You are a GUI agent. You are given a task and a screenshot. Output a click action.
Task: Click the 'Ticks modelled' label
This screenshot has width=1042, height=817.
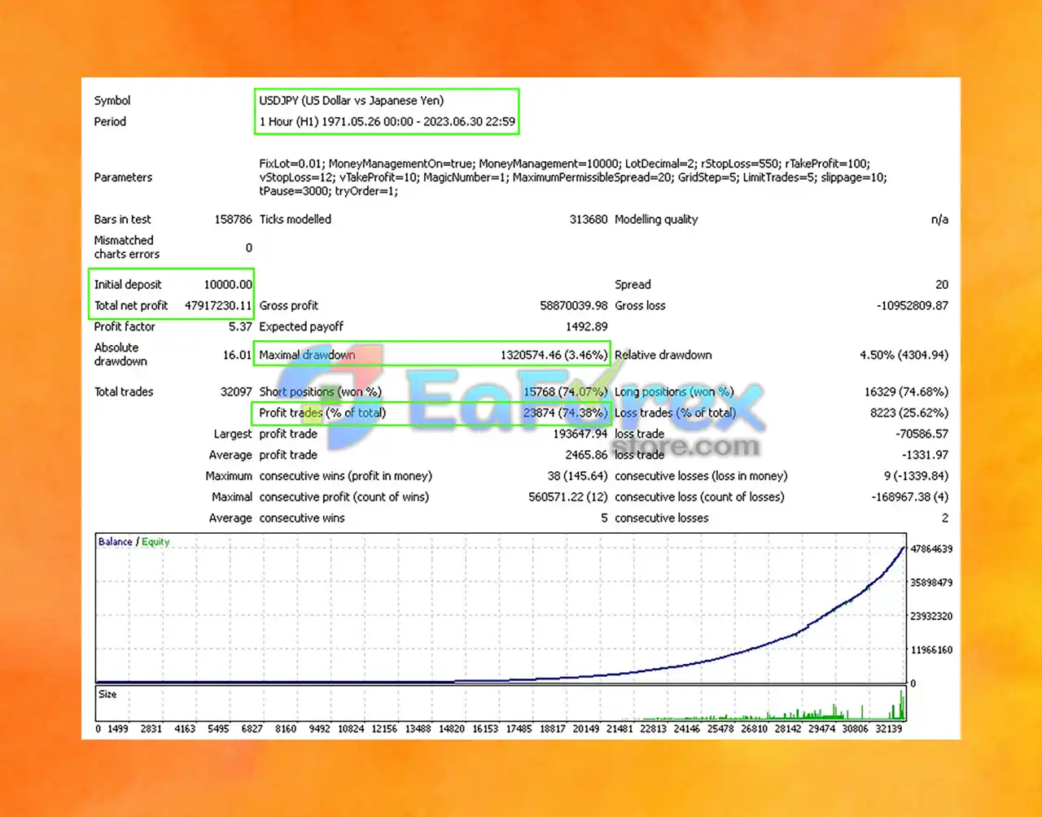coord(296,220)
